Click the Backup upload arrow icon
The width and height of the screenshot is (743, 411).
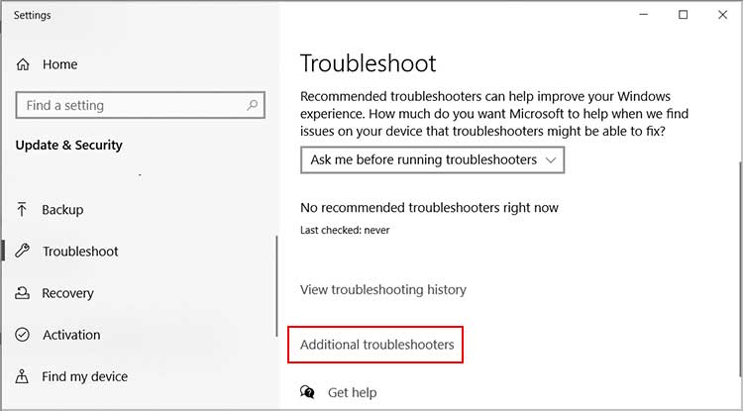22,210
